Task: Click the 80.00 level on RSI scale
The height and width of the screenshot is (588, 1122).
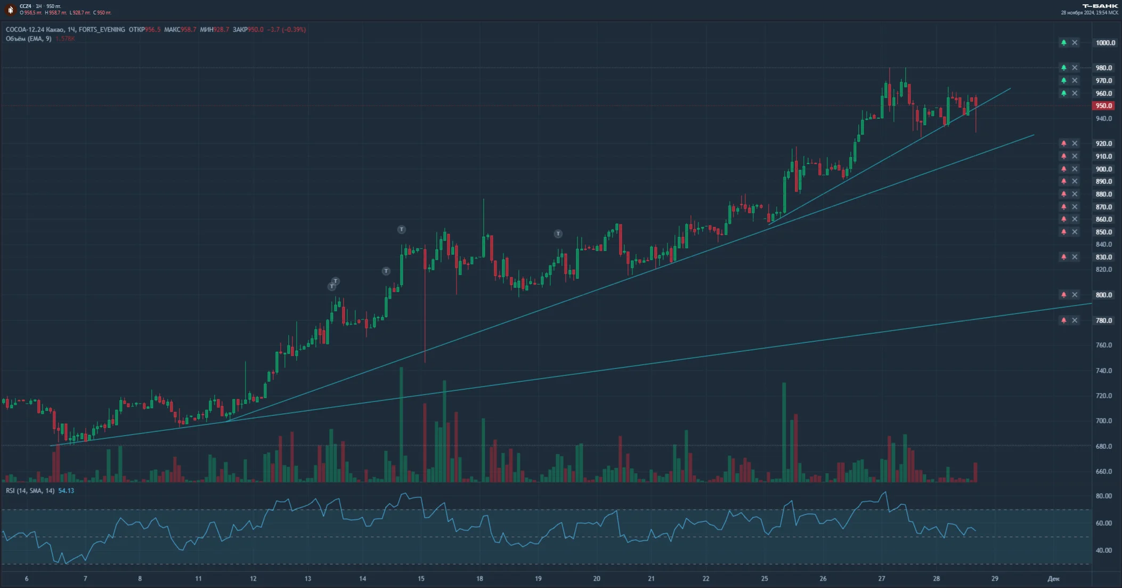Action: click(x=1103, y=496)
